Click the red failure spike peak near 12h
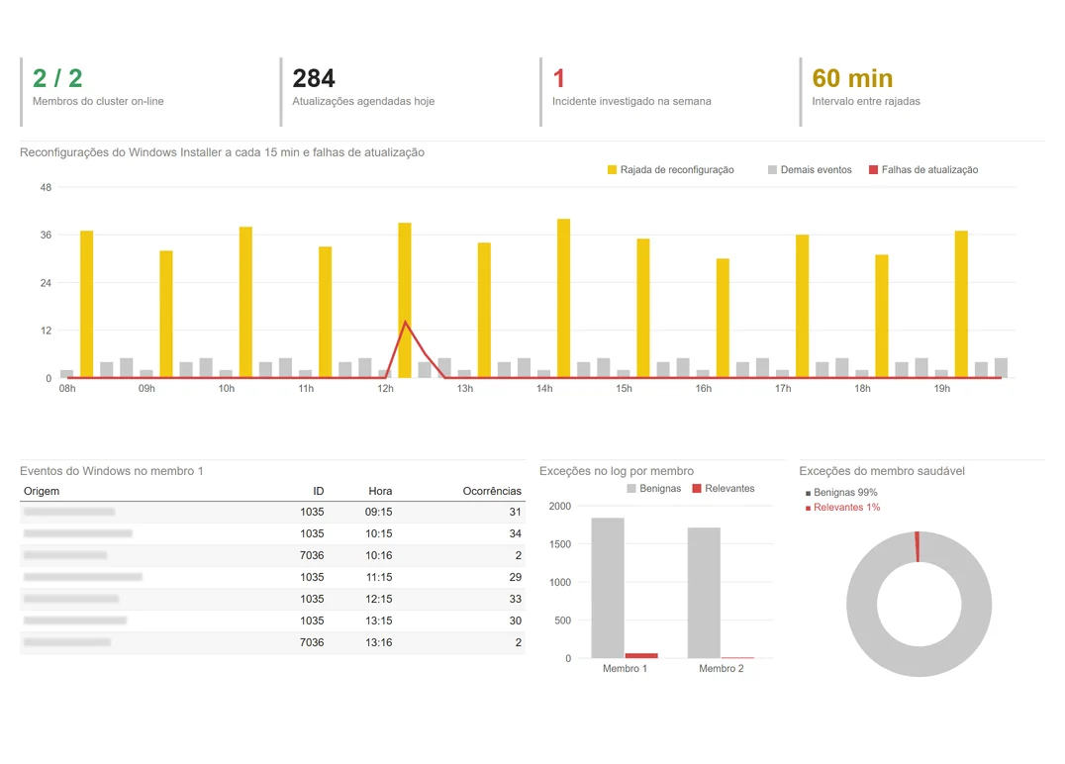 pyautogui.click(x=406, y=323)
